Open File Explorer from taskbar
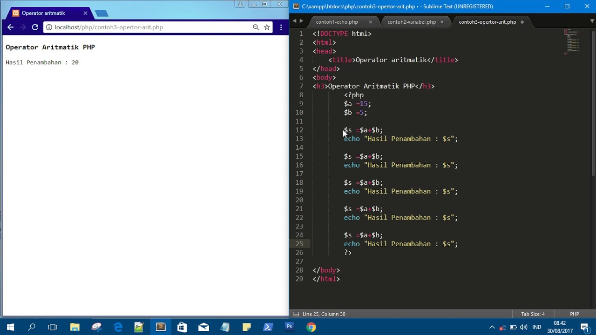This screenshot has height=335, width=596. (74, 327)
